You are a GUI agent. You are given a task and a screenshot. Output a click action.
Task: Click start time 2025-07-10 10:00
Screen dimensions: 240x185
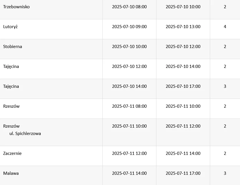[129, 47]
